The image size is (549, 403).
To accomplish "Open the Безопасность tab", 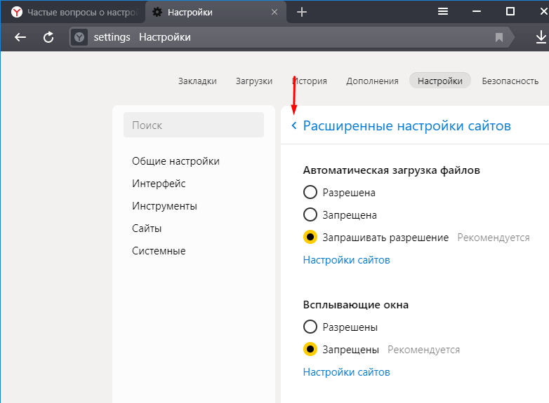I will coord(510,81).
